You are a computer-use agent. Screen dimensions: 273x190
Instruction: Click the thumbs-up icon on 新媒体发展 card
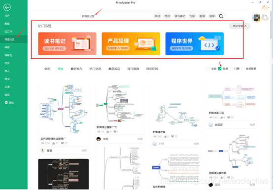(x=165, y=136)
